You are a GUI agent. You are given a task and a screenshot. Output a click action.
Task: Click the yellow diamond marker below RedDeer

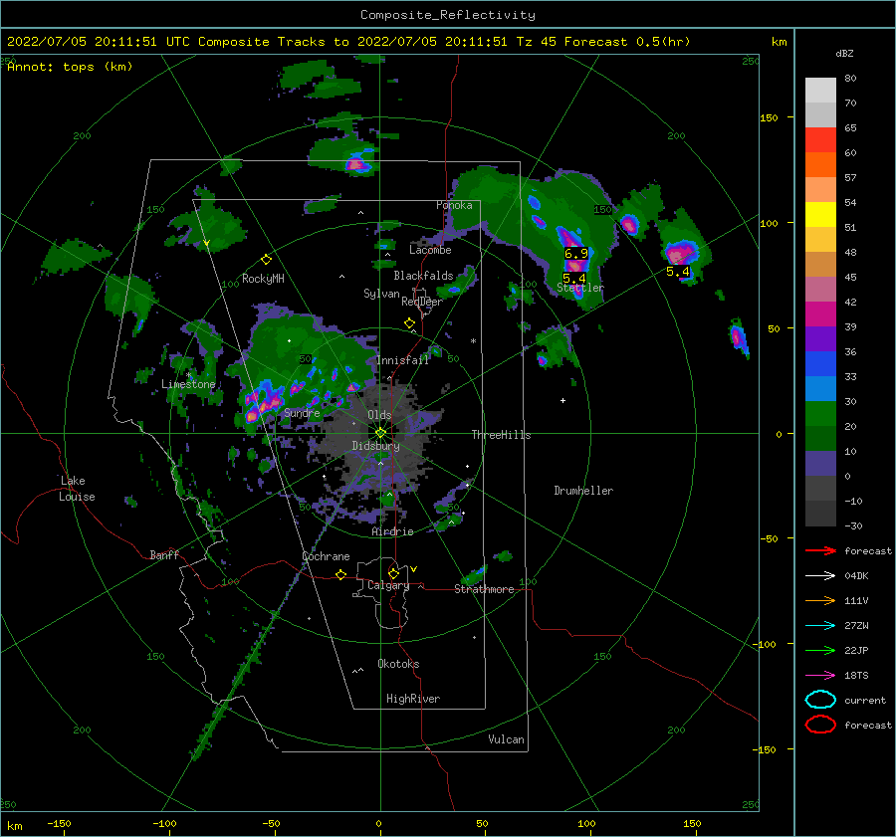[409, 323]
